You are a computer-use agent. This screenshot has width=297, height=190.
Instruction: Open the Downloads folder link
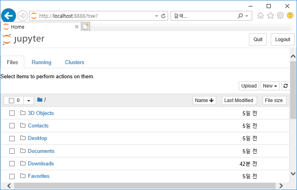point(41,163)
